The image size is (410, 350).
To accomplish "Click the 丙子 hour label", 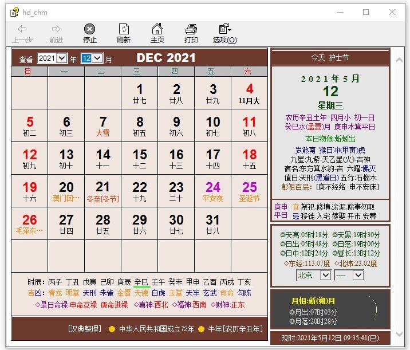I will [x=55, y=282].
